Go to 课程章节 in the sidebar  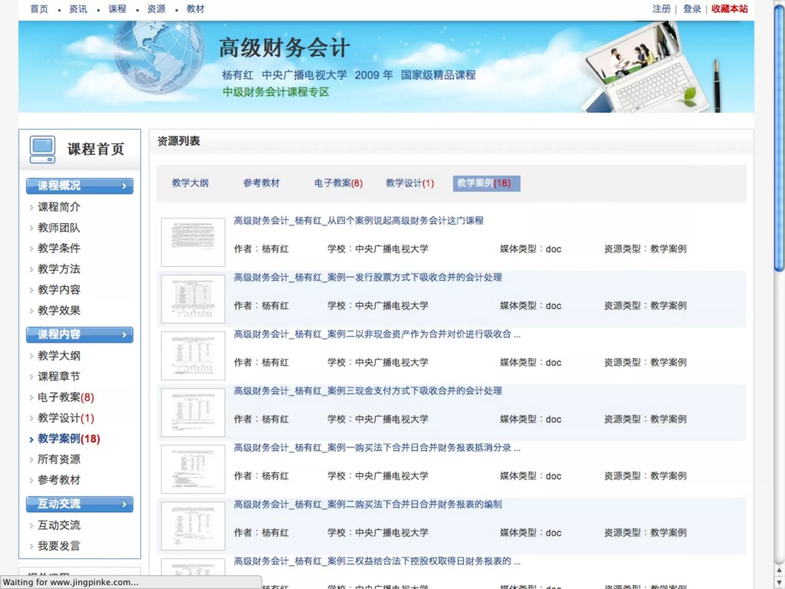coord(59,376)
